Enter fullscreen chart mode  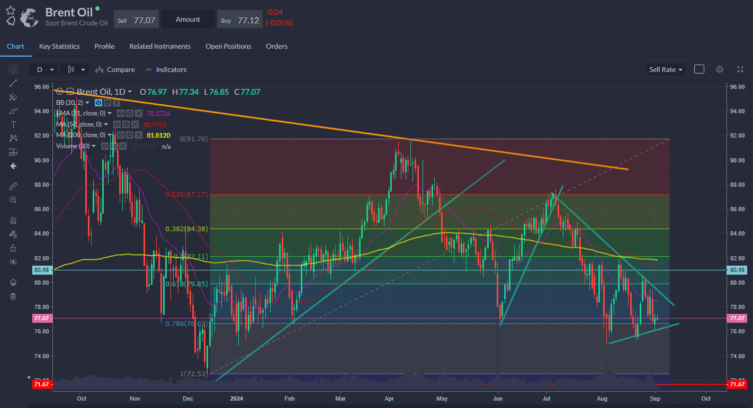point(740,69)
